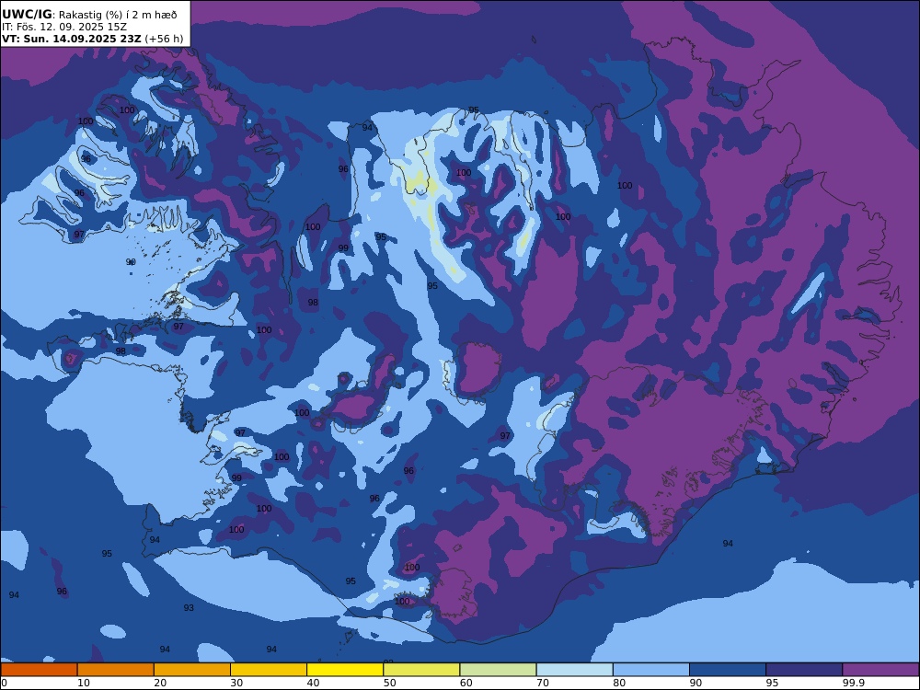
Task: Click the '0' legend tick label
Action: click(4, 683)
